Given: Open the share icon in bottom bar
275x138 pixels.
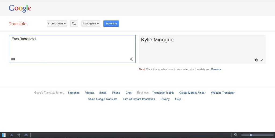Looking at the screenshot, I should pyautogui.click(x=19, y=135).
